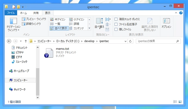The width and height of the screenshot is (188, 109).
Task: Select the View (表示) tab
Action: (48, 13)
